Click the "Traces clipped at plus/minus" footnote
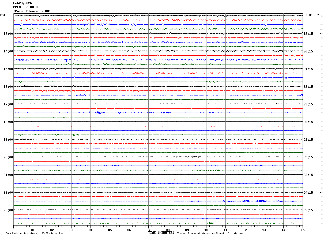Screen dimensions: 324x237 [x=210, y=234]
